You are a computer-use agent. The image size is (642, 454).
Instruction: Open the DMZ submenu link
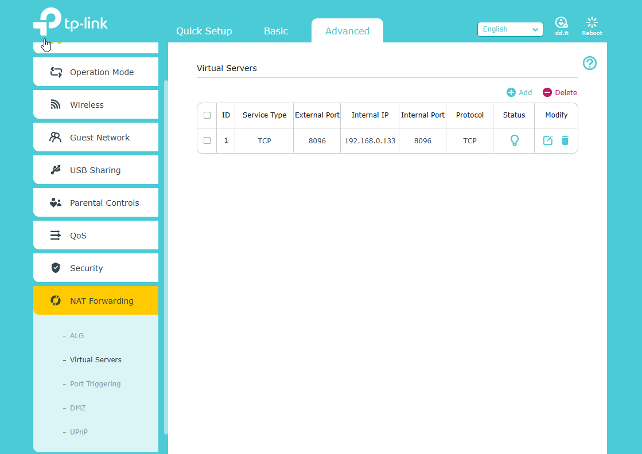tap(77, 408)
